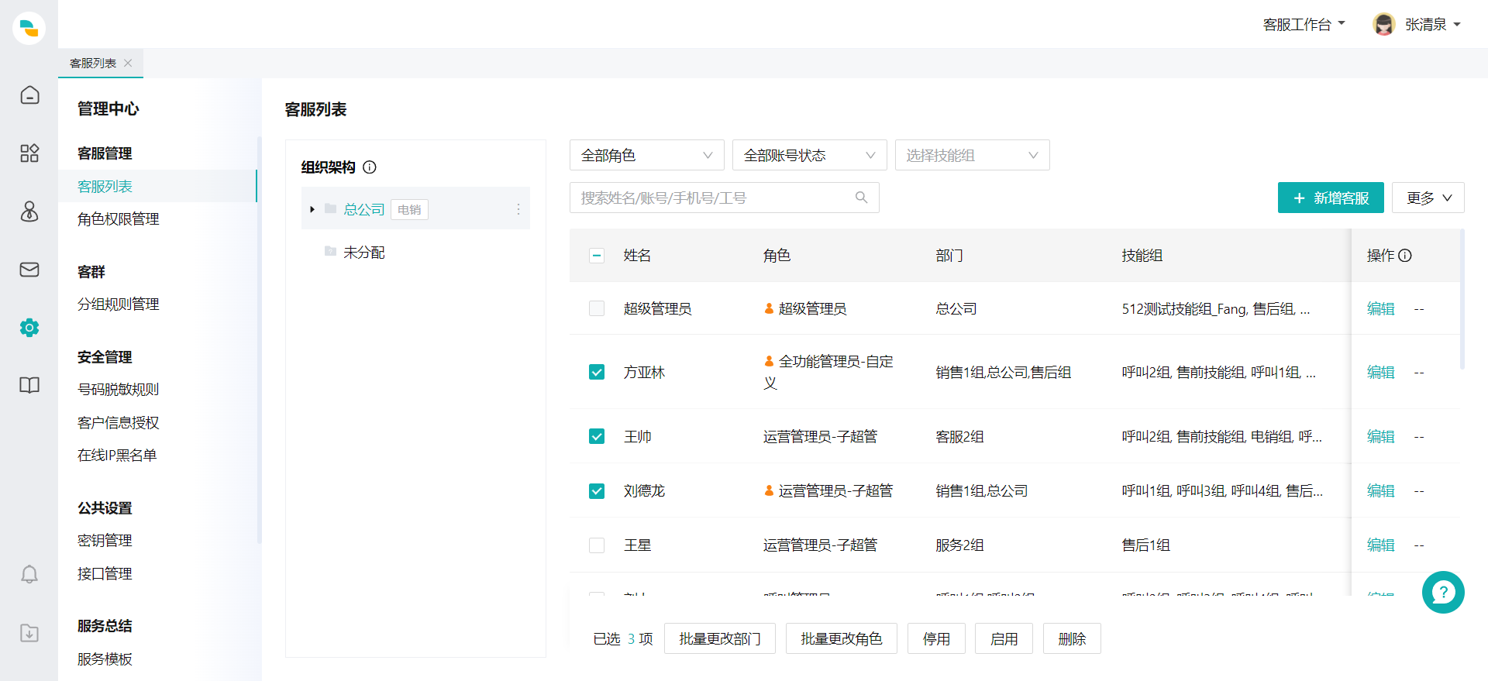Click 编辑 for 王星 row

click(1380, 545)
